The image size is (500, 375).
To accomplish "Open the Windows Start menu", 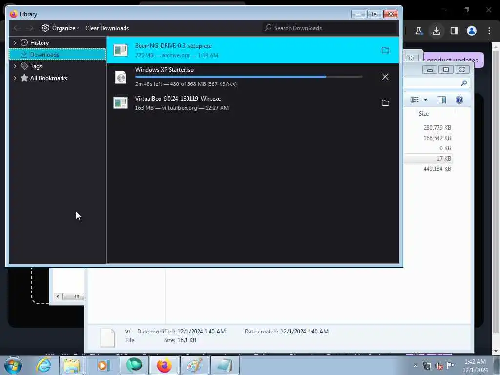I will (13, 365).
